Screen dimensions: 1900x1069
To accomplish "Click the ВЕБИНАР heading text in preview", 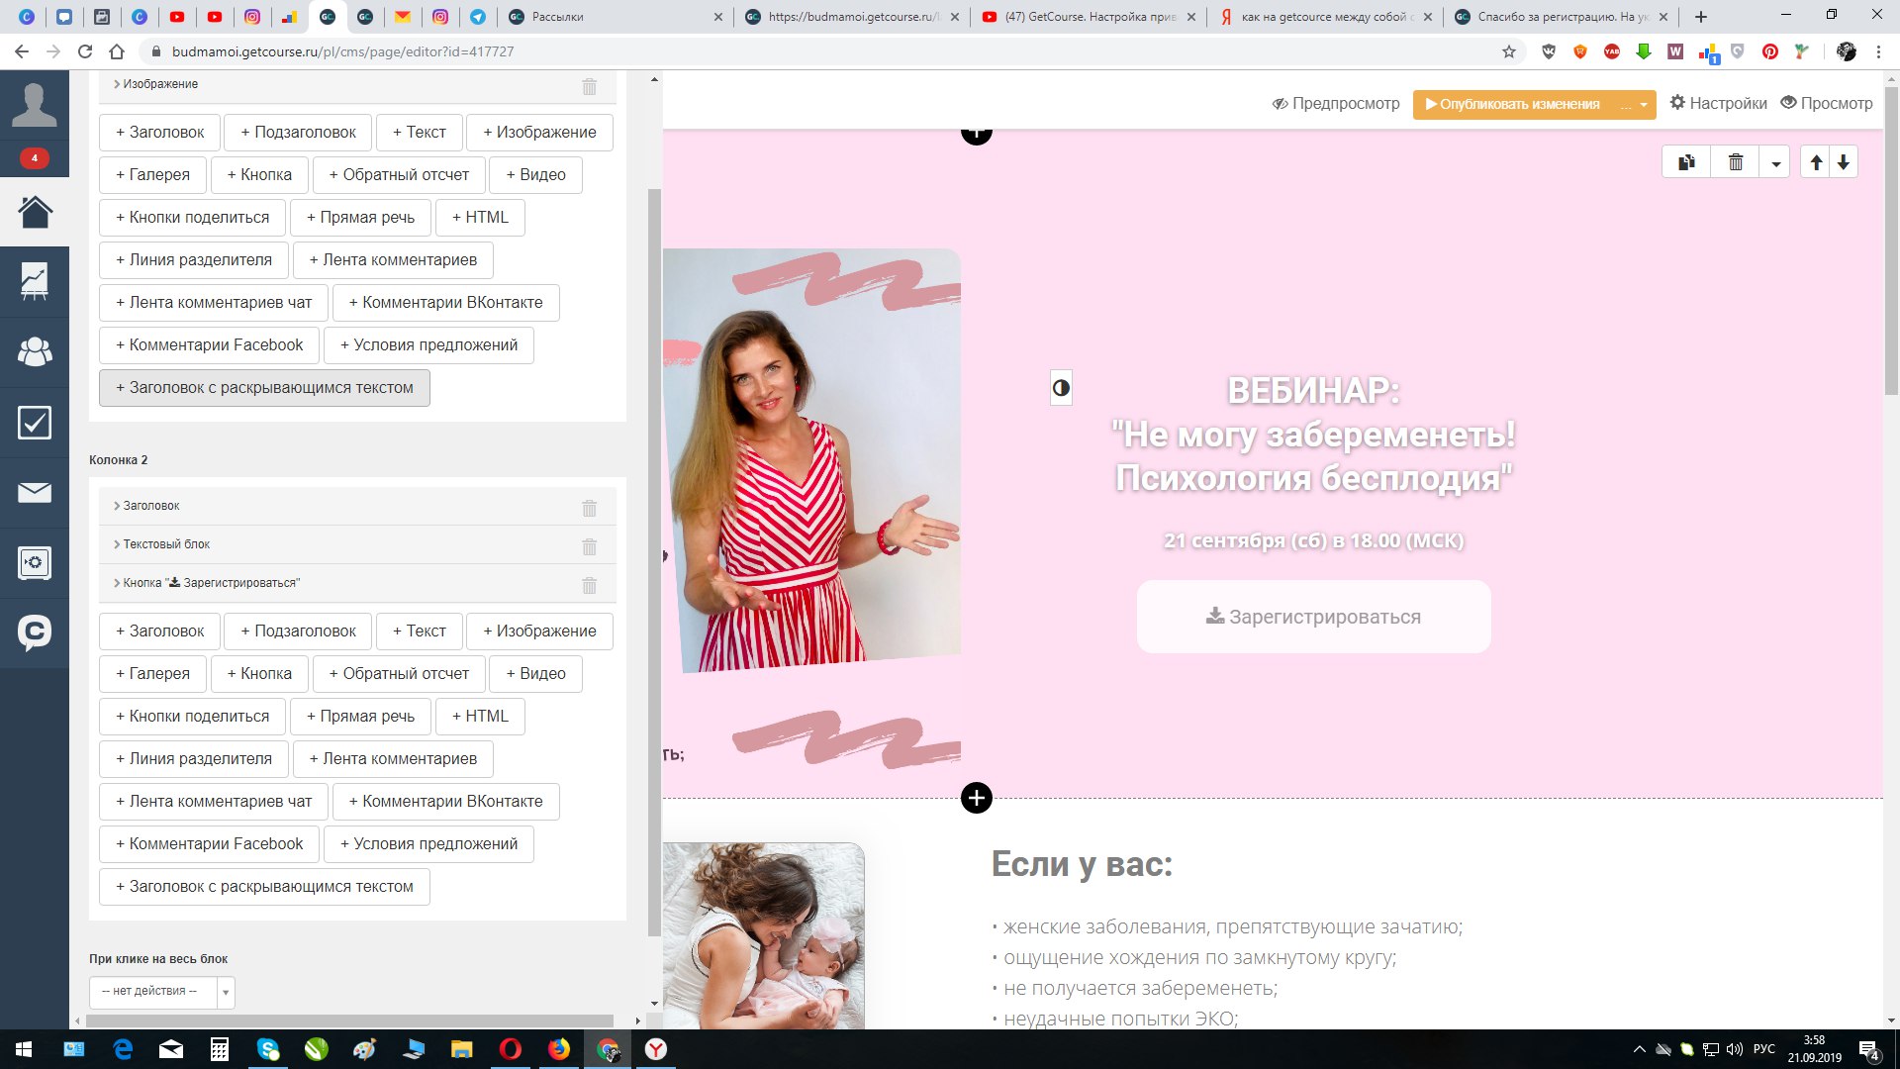I will [1313, 391].
